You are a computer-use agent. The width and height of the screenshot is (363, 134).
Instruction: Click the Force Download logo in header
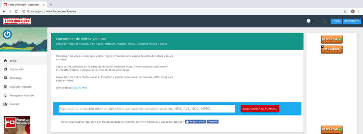click(x=17, y=21)
